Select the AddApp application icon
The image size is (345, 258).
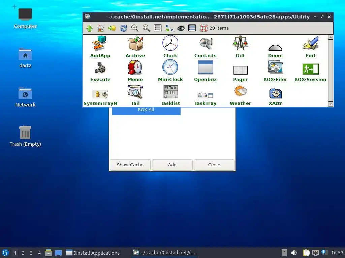(100, 43)
